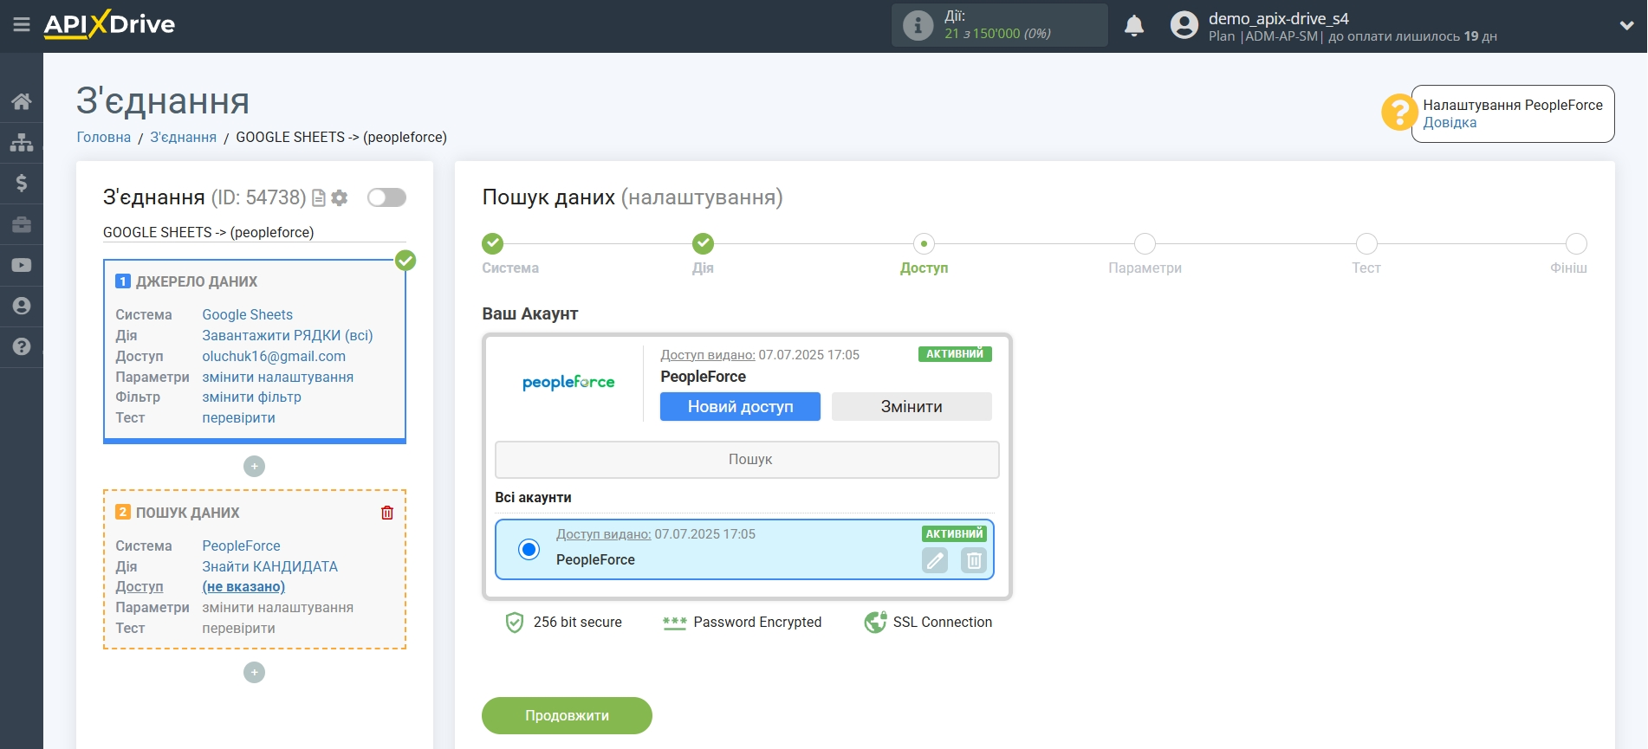The width and height of the screenshot is (1648, 749).
Task: Open the user profile sidebar icon
Action: 22,306
